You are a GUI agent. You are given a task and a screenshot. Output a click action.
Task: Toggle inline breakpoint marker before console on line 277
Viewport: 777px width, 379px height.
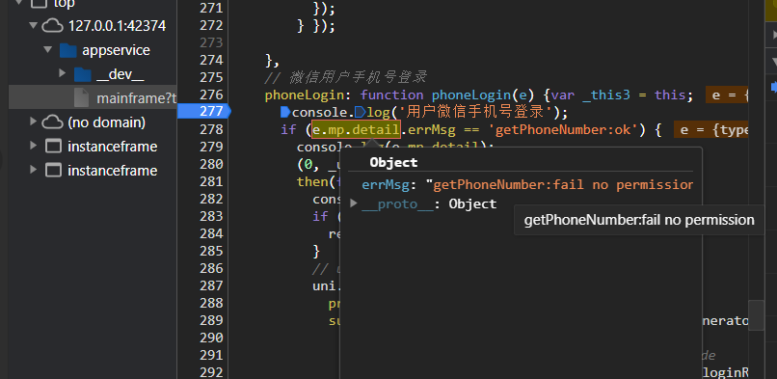[285, 112]
